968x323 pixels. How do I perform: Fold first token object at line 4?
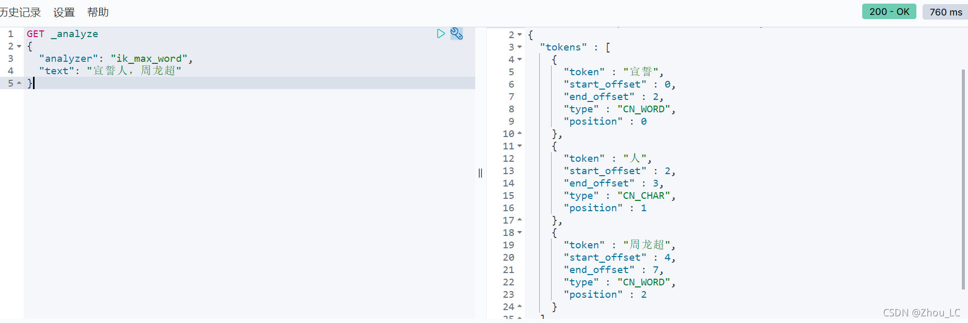tap(520, 59)
